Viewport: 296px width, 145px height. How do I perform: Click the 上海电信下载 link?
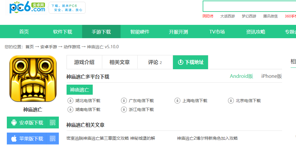pyautogui.click(x=195, y=101)
